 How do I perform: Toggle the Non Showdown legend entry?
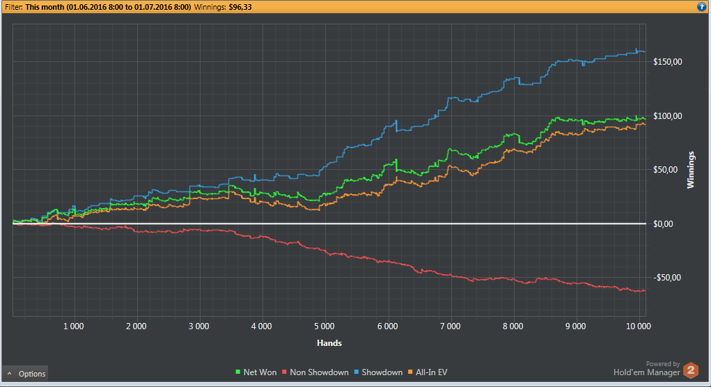tap(315, 372)
